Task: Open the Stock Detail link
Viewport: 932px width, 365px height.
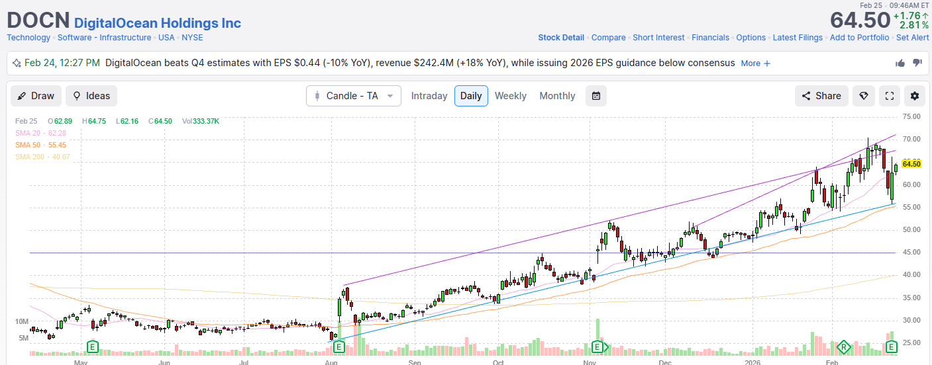Action: pos(561,38)
